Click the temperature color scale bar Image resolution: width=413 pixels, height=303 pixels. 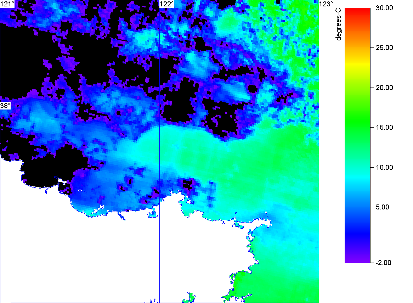tap(357, 135)
